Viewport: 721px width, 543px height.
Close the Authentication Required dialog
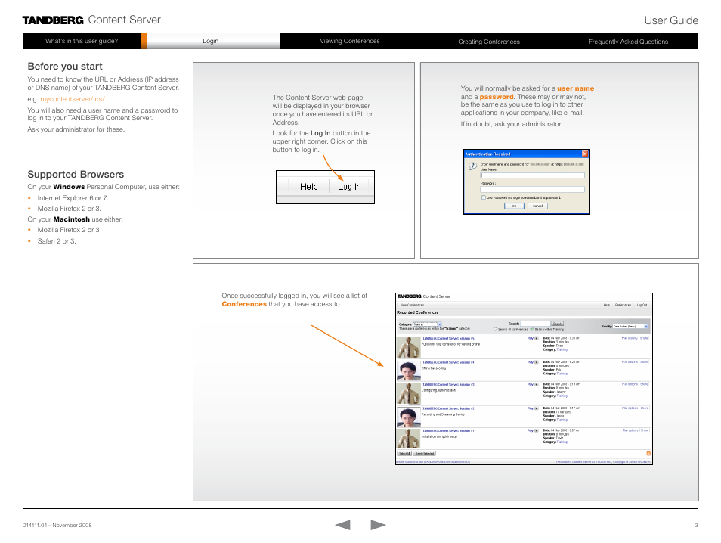(585, 154)
